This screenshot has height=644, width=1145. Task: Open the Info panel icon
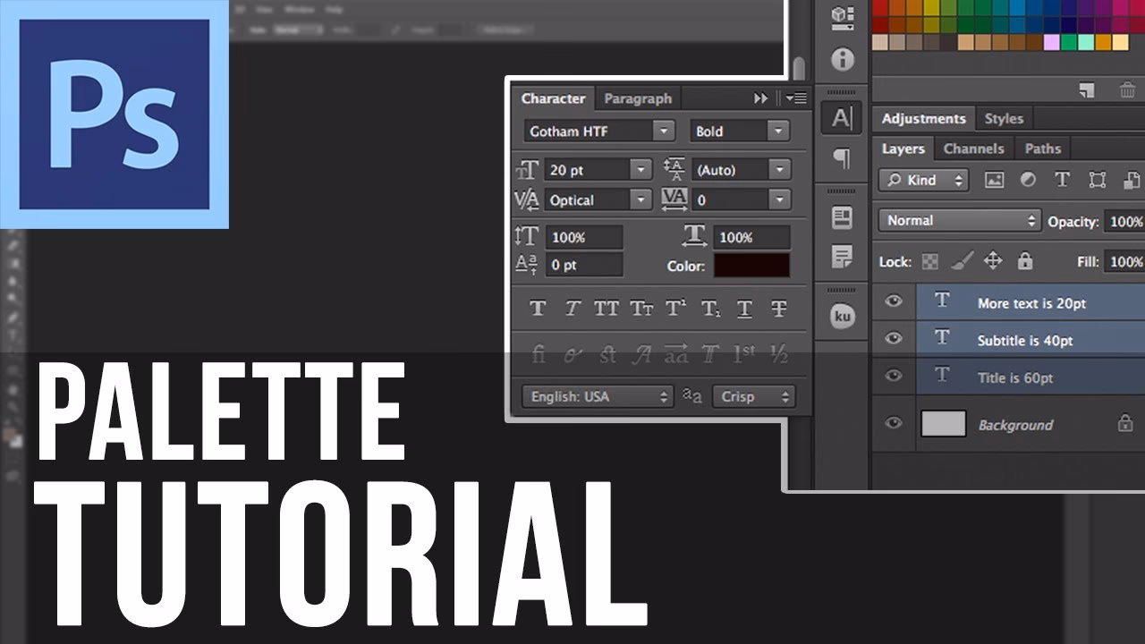click(x=842, y=60)
